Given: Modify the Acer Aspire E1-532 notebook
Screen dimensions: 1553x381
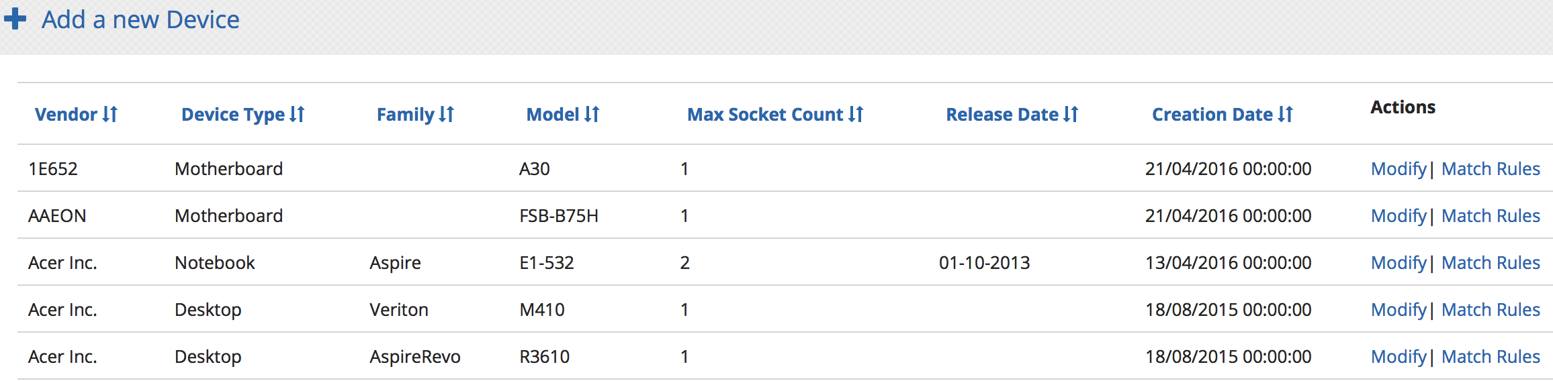Looking at the screenshot, I should point(1399,263).
